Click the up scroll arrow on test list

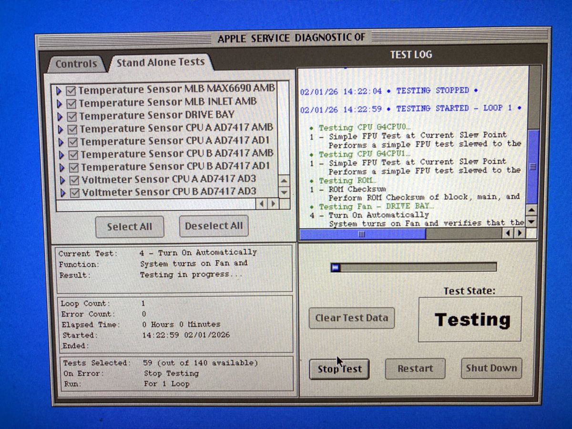click(x=283, y=181)
